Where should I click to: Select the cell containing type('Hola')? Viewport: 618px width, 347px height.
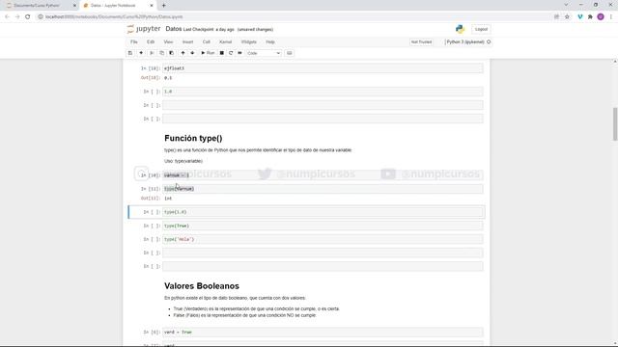[x=323, y=239]
